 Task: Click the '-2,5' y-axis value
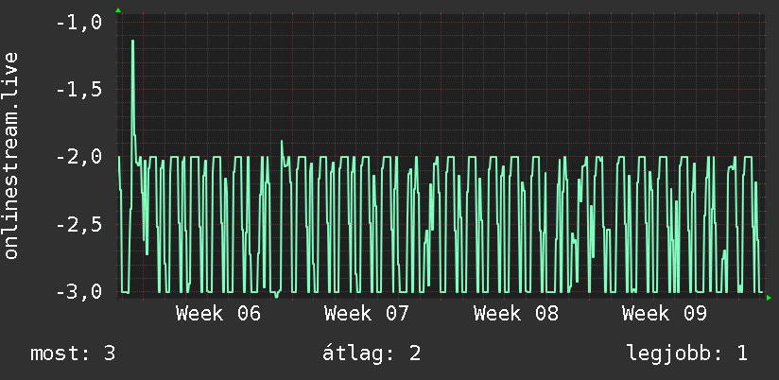click(79, 225)
